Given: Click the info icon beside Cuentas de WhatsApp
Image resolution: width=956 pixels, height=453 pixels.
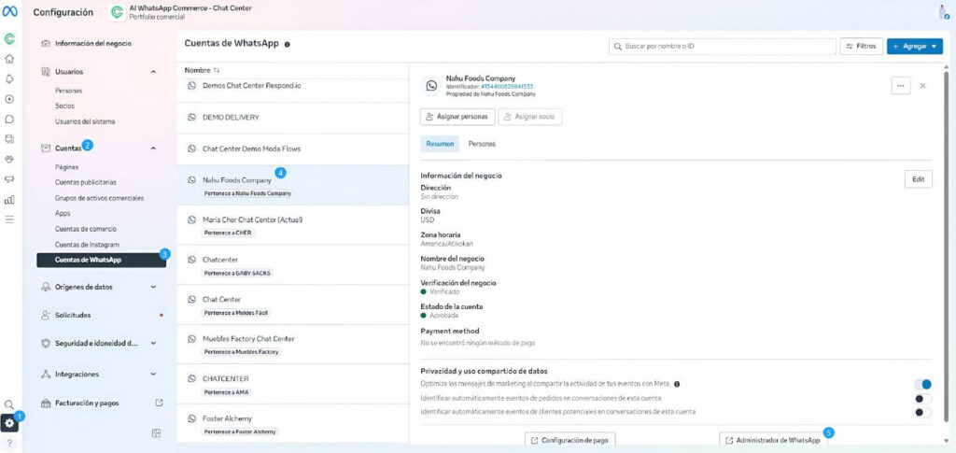Looking at the screenshot, I should point(287,44).
